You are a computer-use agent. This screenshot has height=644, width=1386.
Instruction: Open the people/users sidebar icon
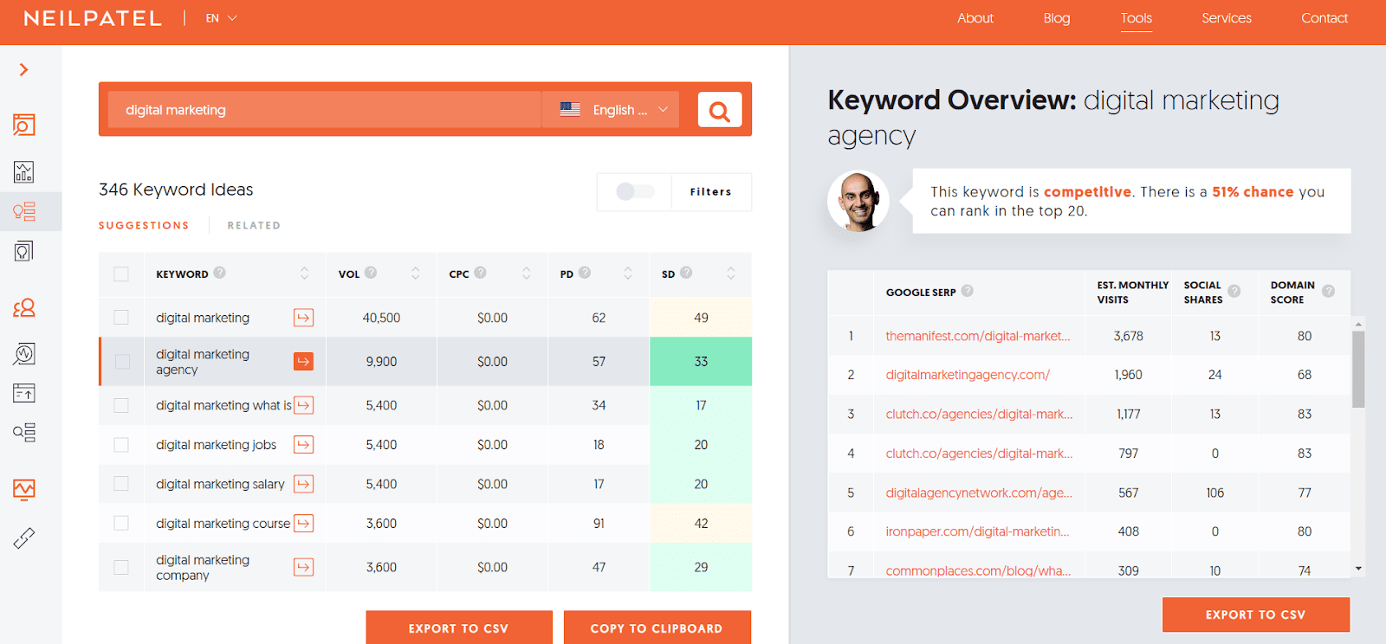tap(24, 308)
